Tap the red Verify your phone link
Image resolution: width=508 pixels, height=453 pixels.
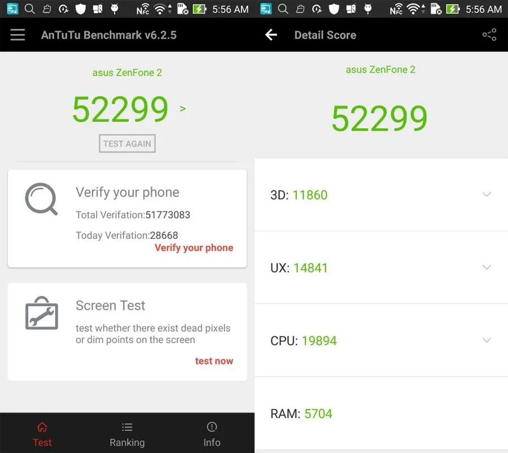[x=194, y=248]
